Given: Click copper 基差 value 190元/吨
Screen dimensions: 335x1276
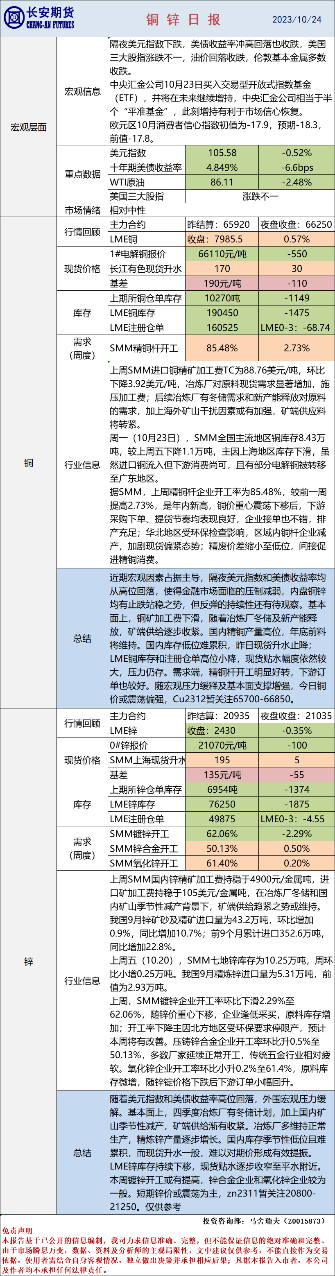Looking at the screenshot, I should pyautogui.click(x=222, y=283).
